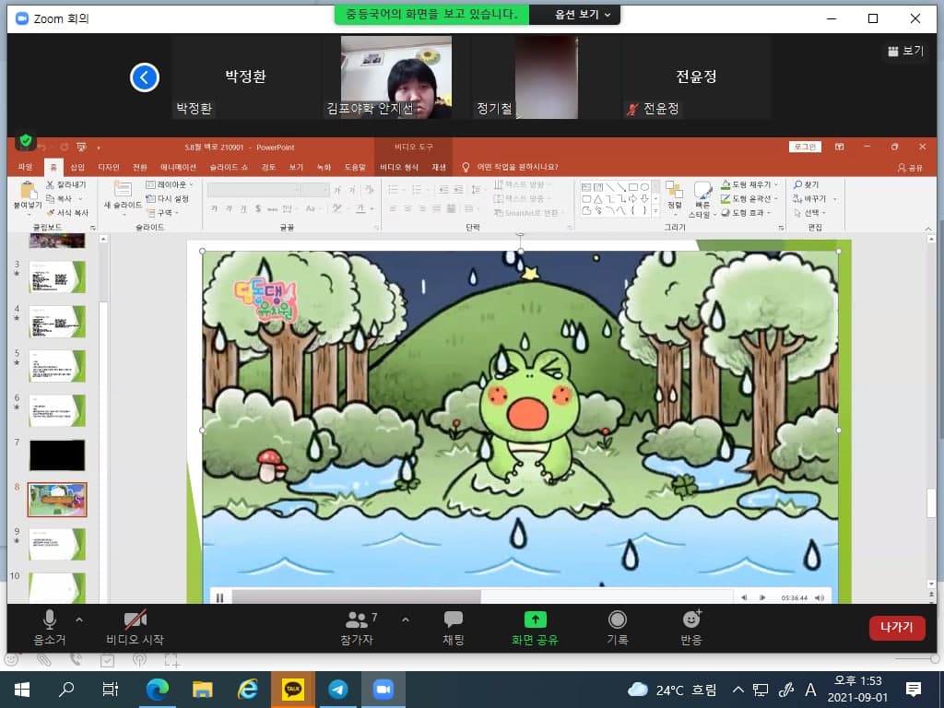944x708 pixels.
Task: Open File Explorer from the taskbar
Action: pyautogui.click(x=202, y=690)
